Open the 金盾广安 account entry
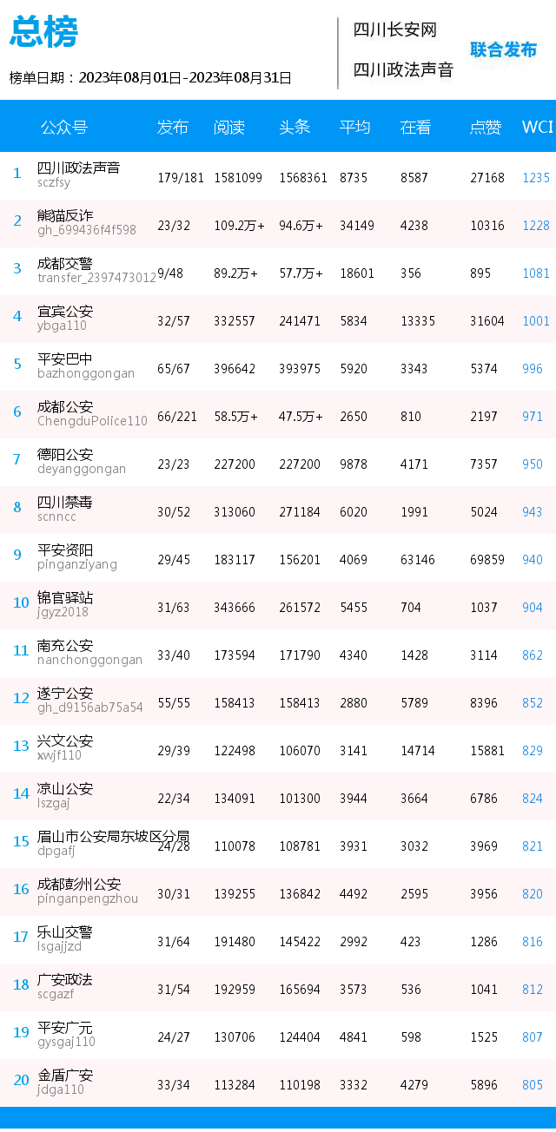The image size is (556, 1132). [x=64, y=1075]
